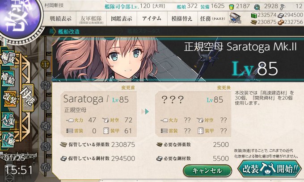Cancel the remodel with キャンセル button
Screen dimensions: 304x182
click(207, 170)
